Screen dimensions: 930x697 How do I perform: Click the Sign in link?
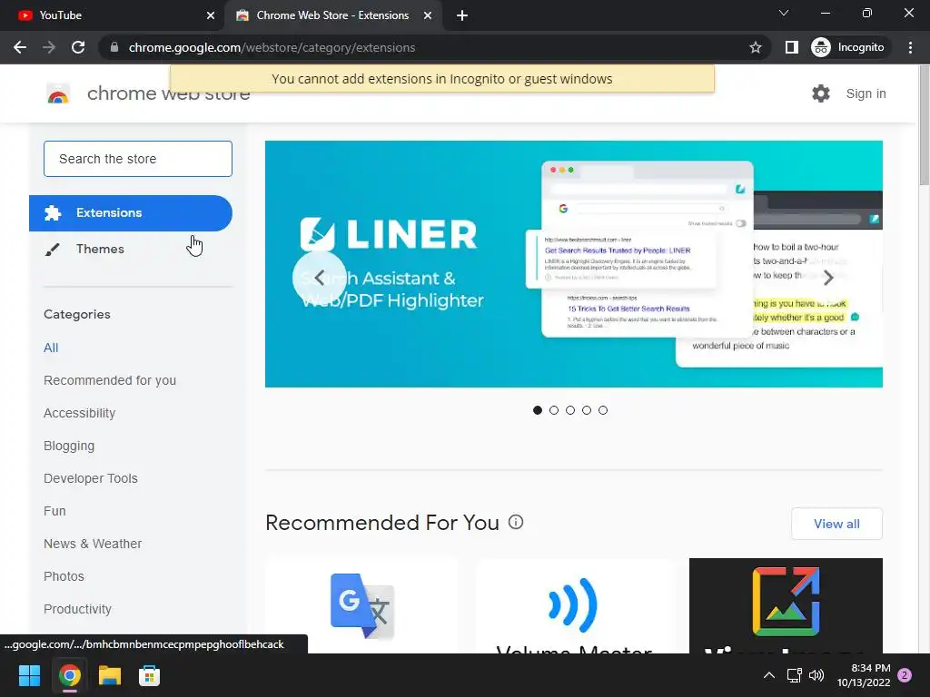click(x=866, y=93)
